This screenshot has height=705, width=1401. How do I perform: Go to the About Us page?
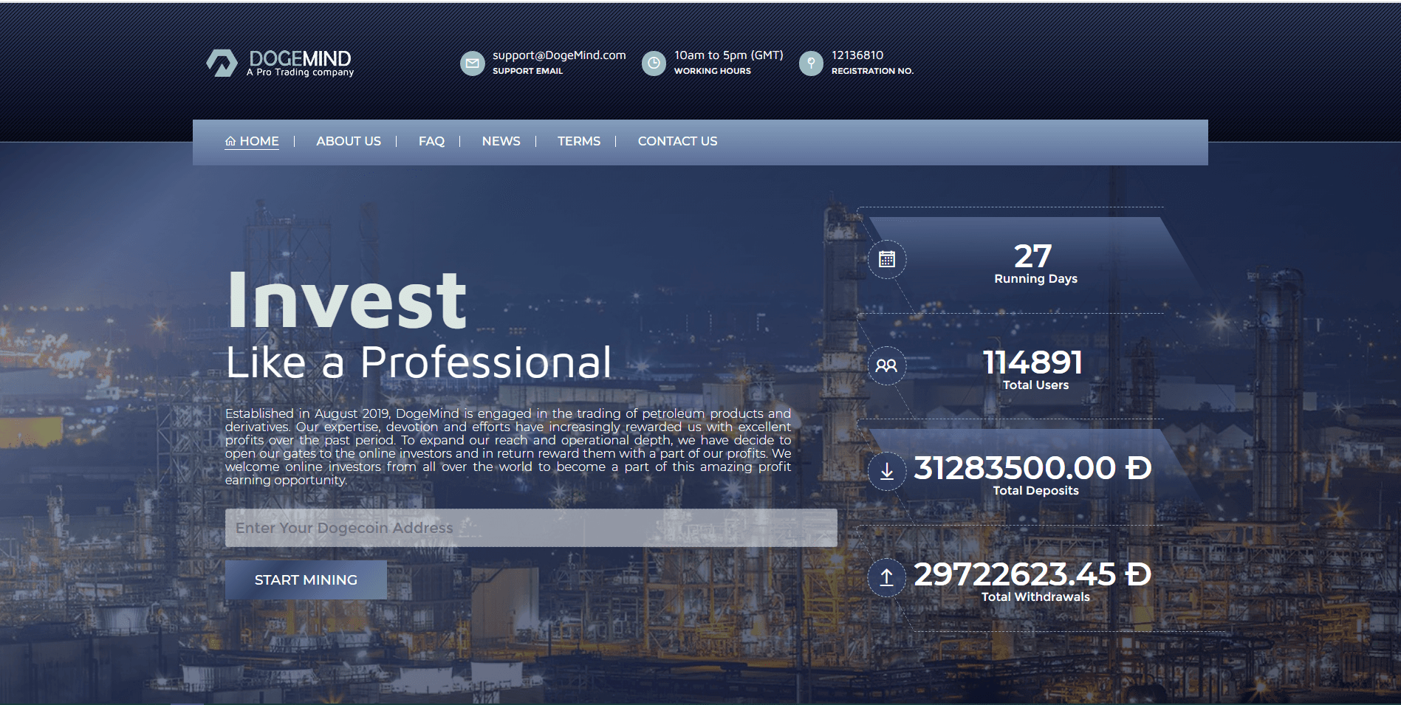click(x=349, y=141)
